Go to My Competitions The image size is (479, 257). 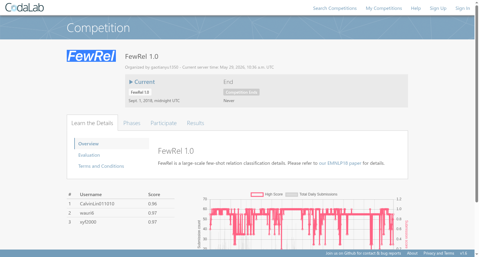pyautogui.click(x=384, y=8)
